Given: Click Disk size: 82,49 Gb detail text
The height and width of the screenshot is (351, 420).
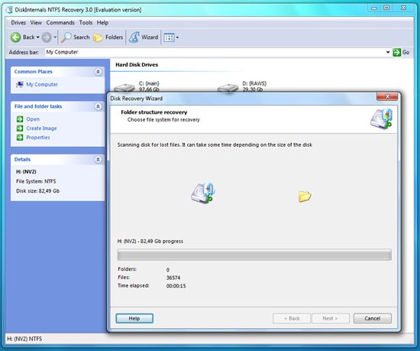Looking at the screenshot, I should (x=37, y=191).
